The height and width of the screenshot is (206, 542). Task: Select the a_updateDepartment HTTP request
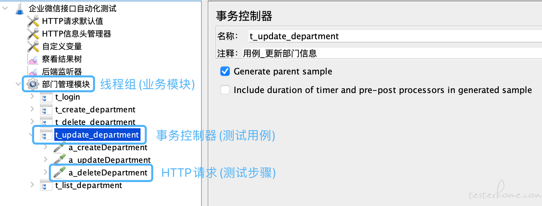pyautogui.click(x=110, y=160)
